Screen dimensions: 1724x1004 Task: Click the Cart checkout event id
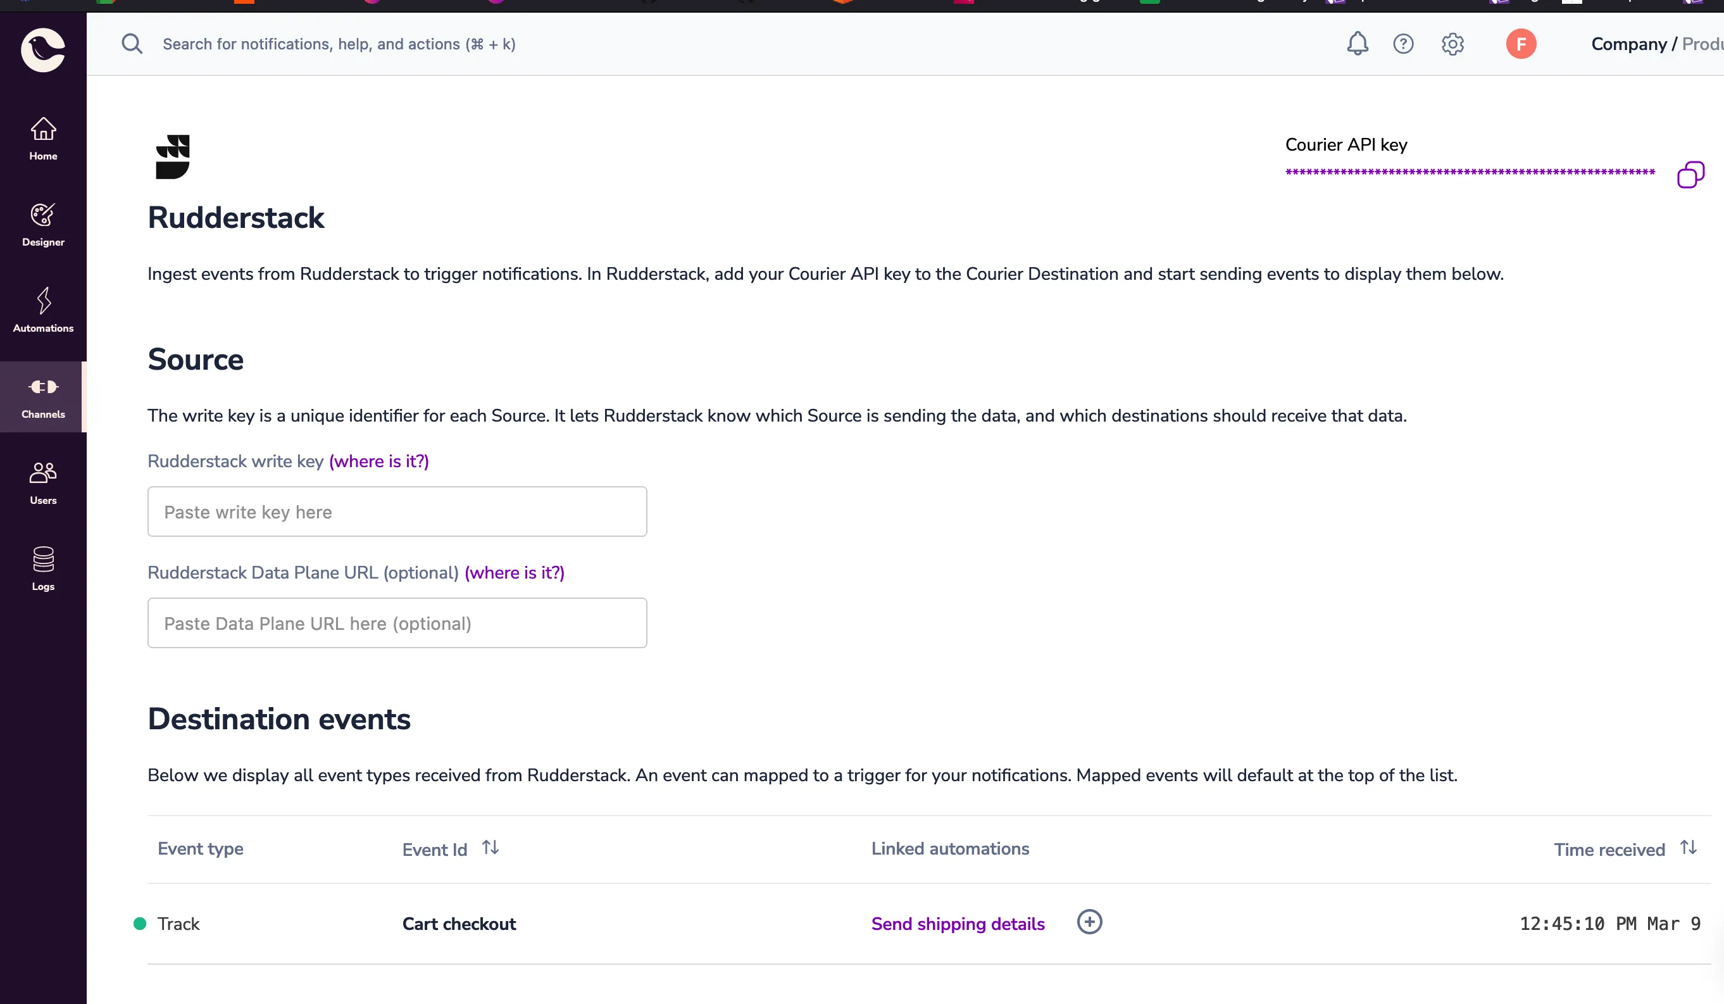(459, 924)
